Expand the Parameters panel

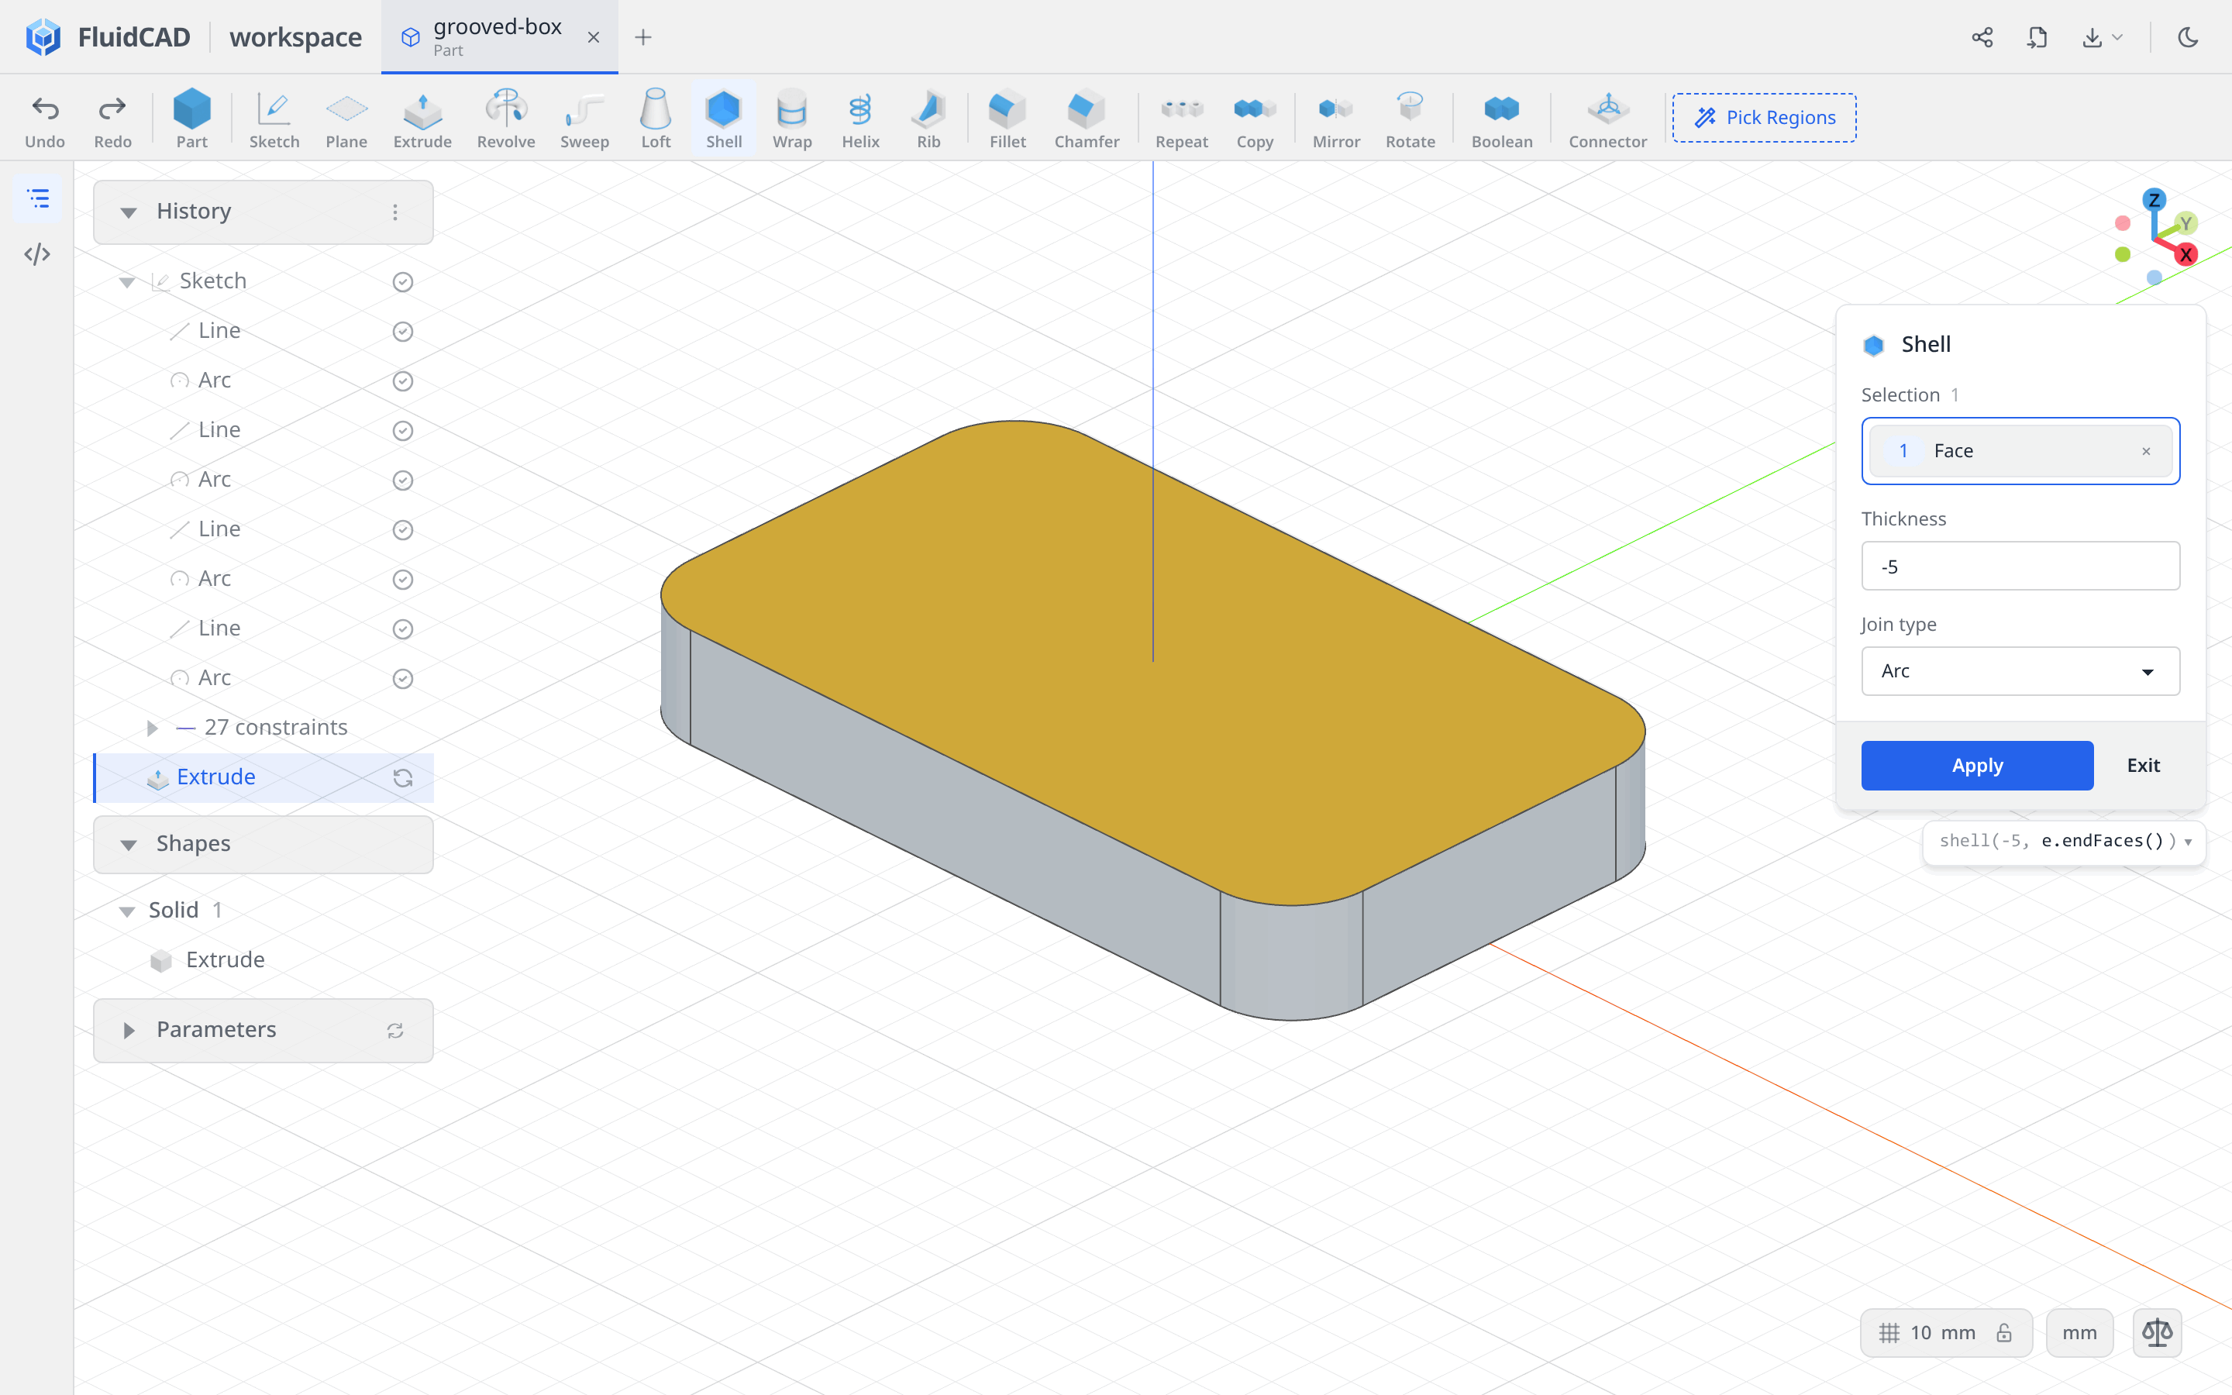128,1030
